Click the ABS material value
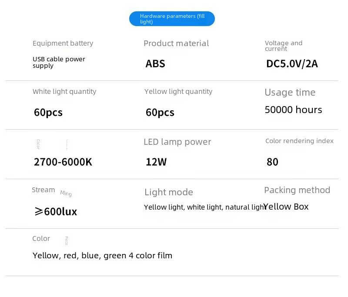 (x=155, y=64)
